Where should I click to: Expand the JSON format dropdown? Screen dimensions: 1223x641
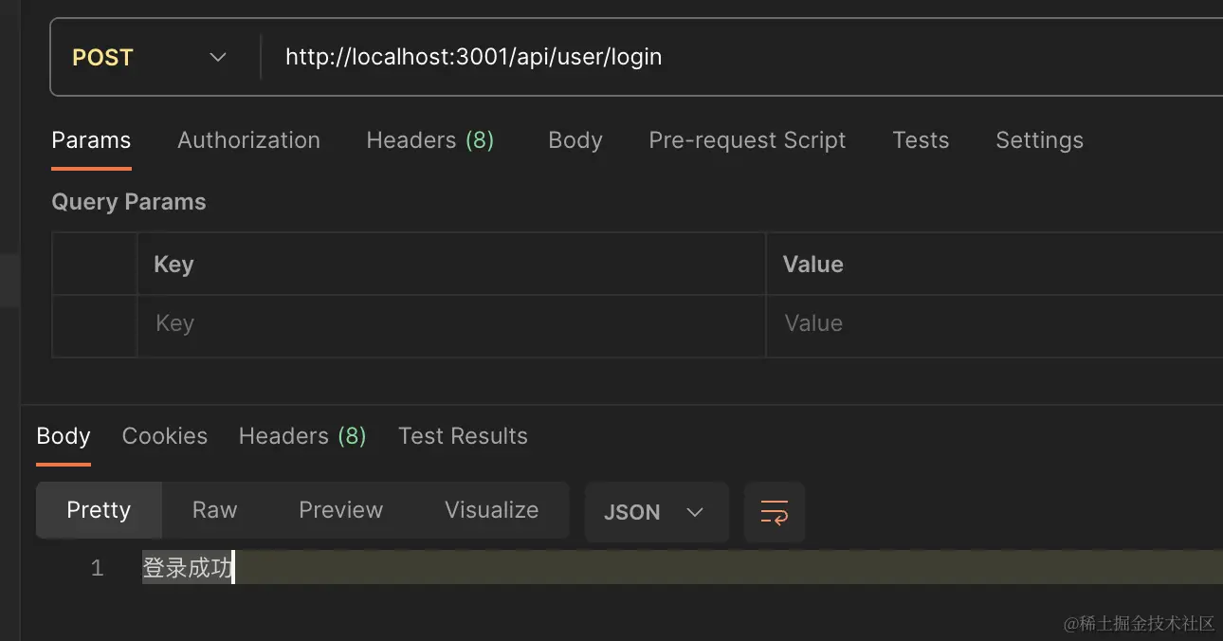(655, 512)
